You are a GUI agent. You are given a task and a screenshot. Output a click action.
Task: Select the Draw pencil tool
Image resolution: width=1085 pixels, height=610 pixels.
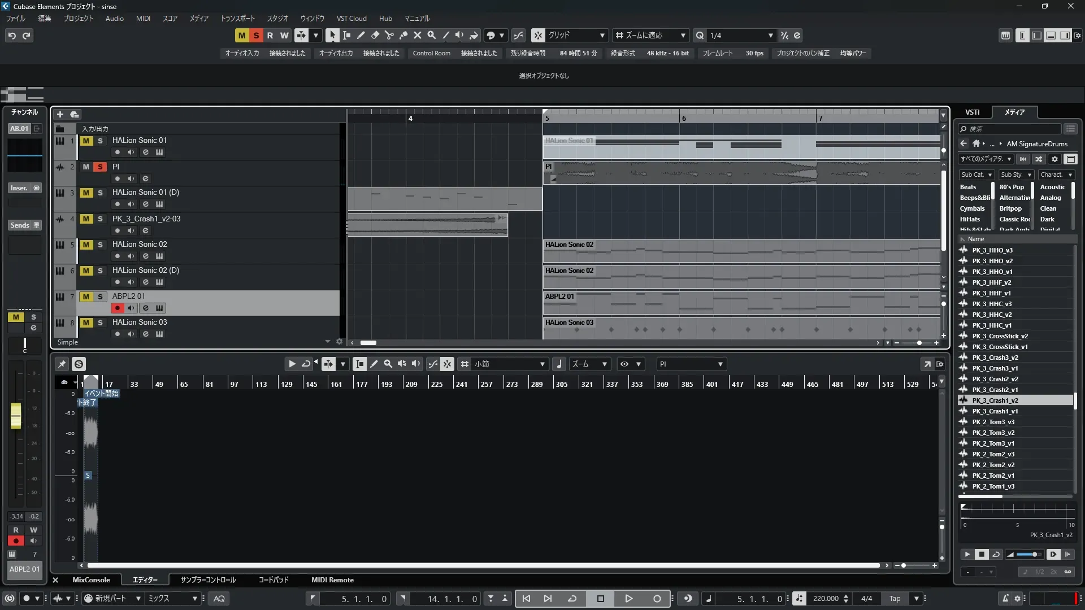click(x=361, y=35)
